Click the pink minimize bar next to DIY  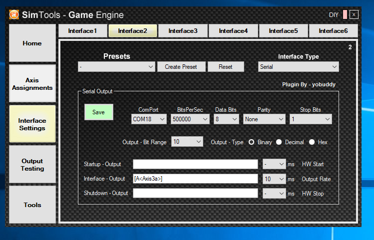345,14
